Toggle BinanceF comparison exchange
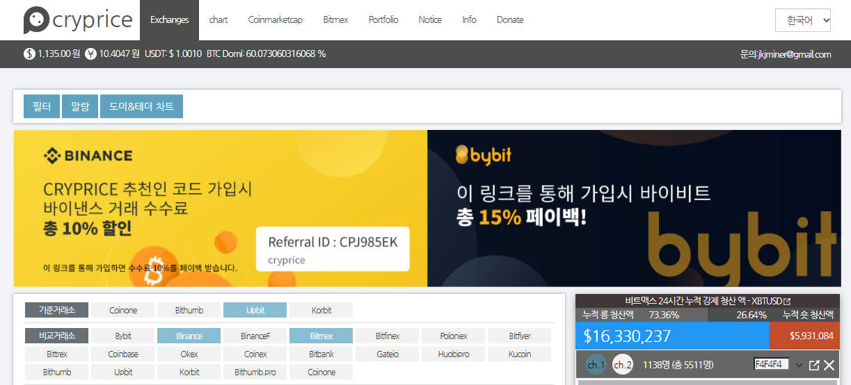 [255, 336]
